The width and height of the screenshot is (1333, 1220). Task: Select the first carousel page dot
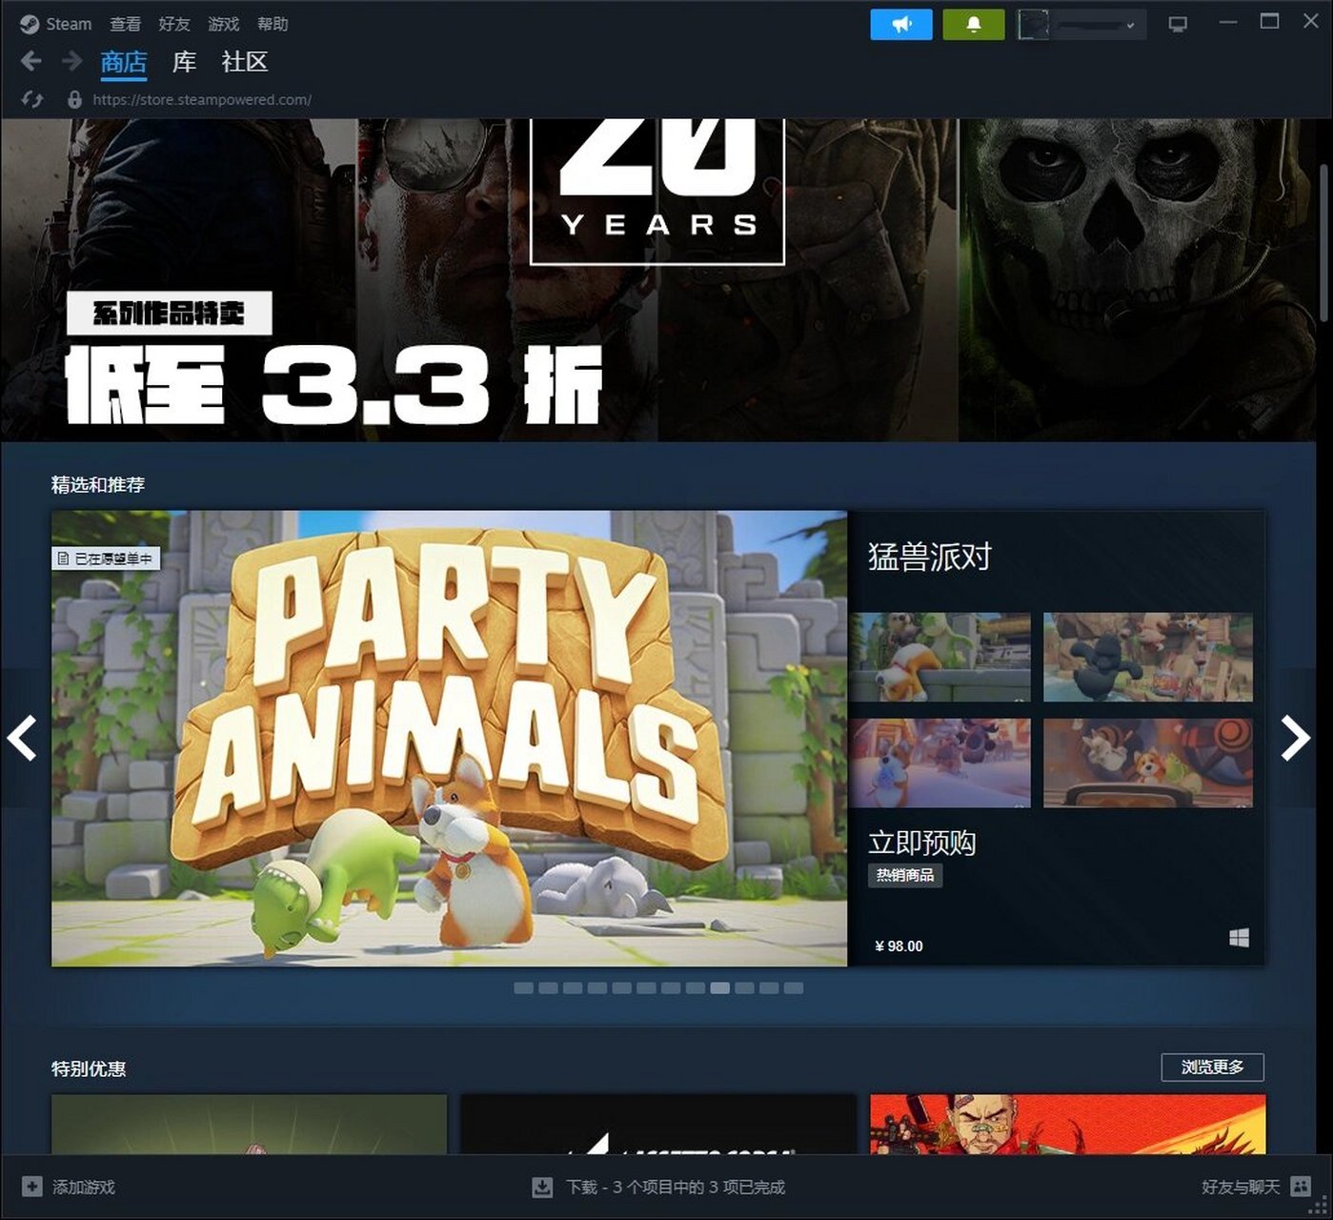523,988
